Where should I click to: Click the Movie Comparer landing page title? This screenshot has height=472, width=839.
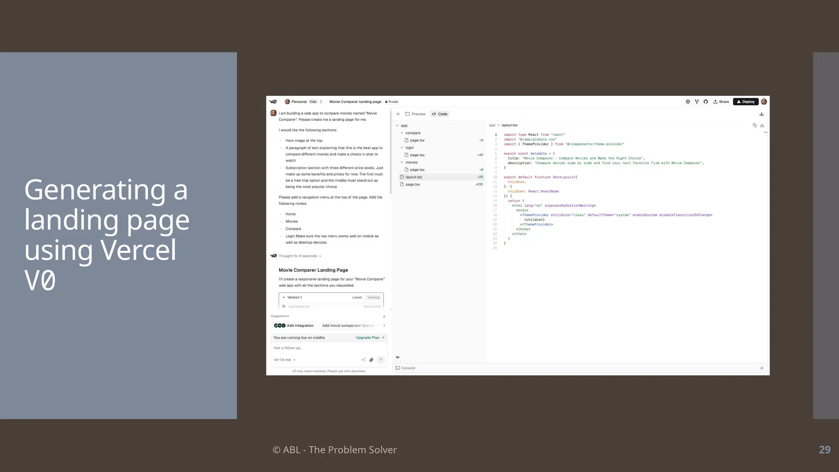tap(355, 102)
